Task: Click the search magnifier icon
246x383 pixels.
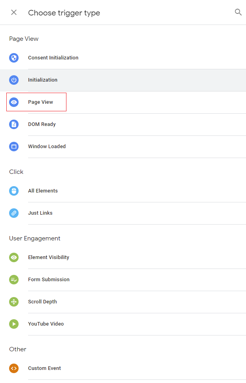Action: [238, 12]
